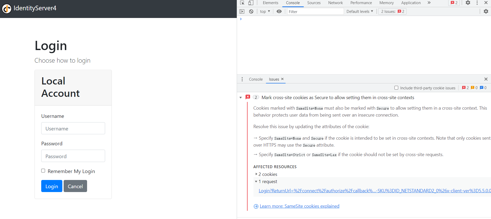The width and height of the screenshot is (491, 219).
Task: Collapse the cross-site cookies issue
Action: (241, 98)
